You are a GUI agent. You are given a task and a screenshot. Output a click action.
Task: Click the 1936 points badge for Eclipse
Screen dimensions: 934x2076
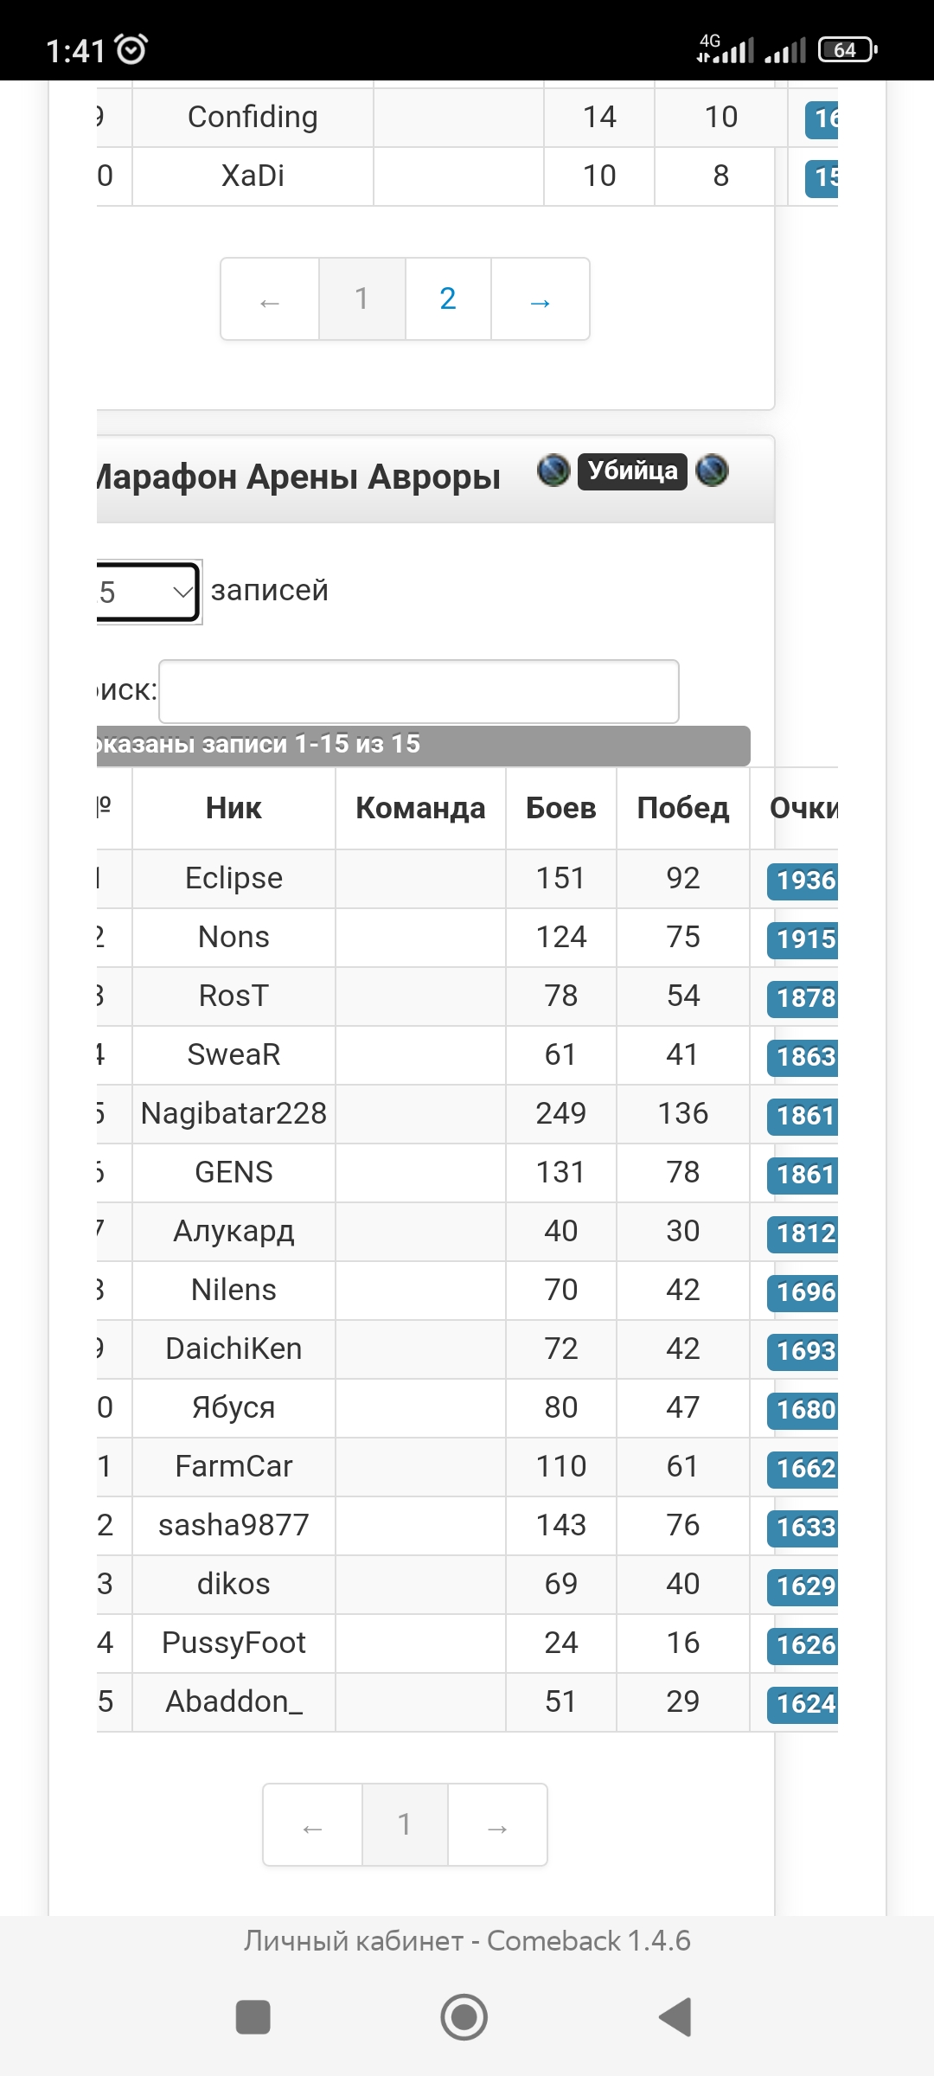(803, 881)
